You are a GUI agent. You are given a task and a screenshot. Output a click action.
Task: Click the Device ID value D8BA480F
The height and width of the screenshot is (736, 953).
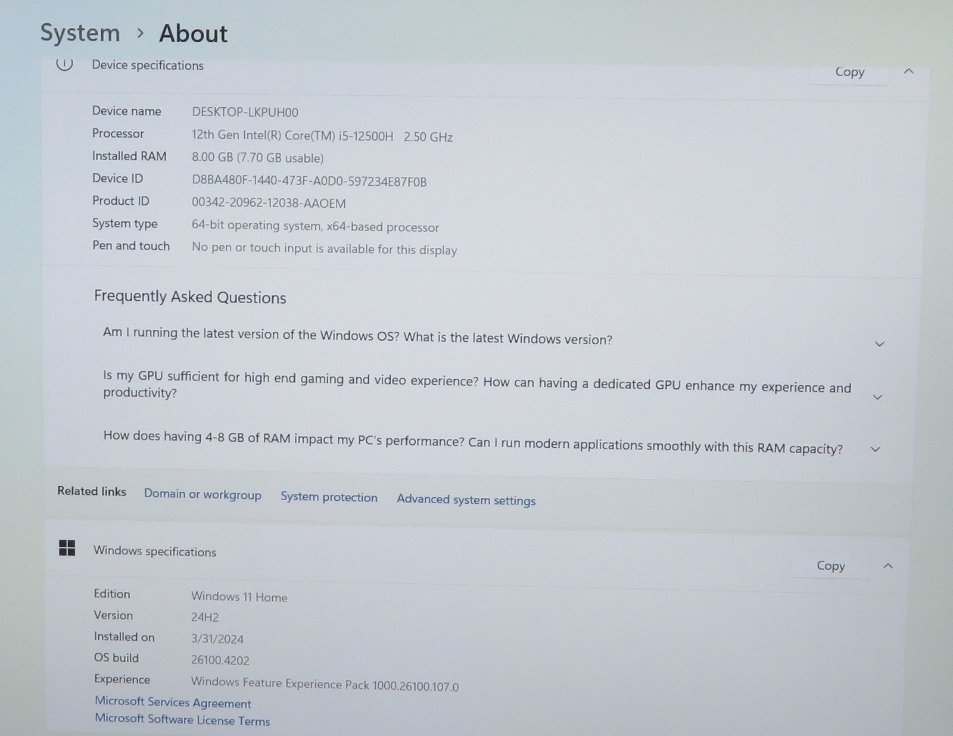point(309,181)
